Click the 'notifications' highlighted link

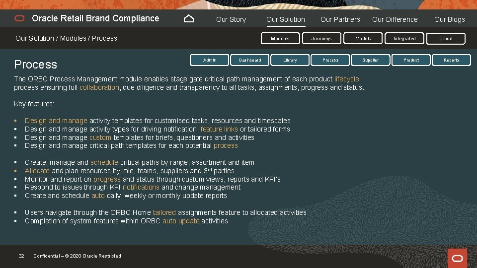pyautogui.click(x=141, y=187)
